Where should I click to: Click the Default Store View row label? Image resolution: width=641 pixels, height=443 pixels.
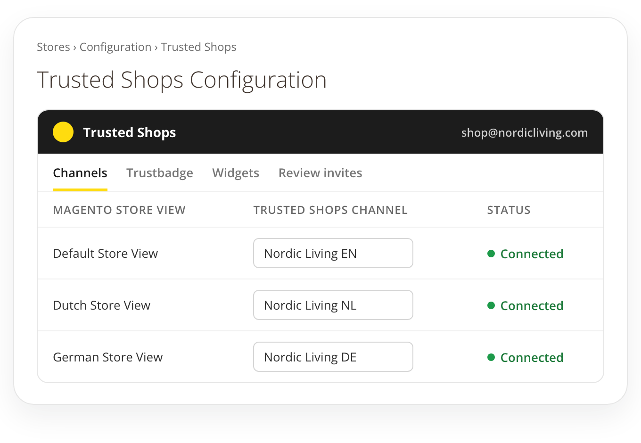pos(106,254)
